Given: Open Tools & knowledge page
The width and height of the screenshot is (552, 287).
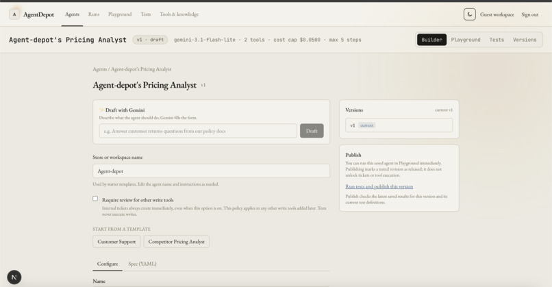Looking at the screenshot, I should coord(179,14).
